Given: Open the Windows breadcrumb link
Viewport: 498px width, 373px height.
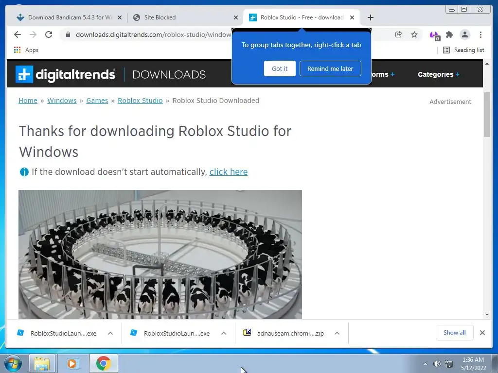Looking at the screenshot, I should [x=62, y=101].
